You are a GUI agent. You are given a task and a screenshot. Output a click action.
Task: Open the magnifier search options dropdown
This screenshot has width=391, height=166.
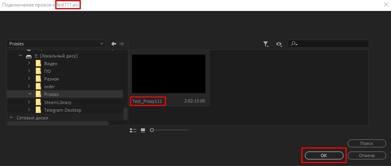(294, 44)
